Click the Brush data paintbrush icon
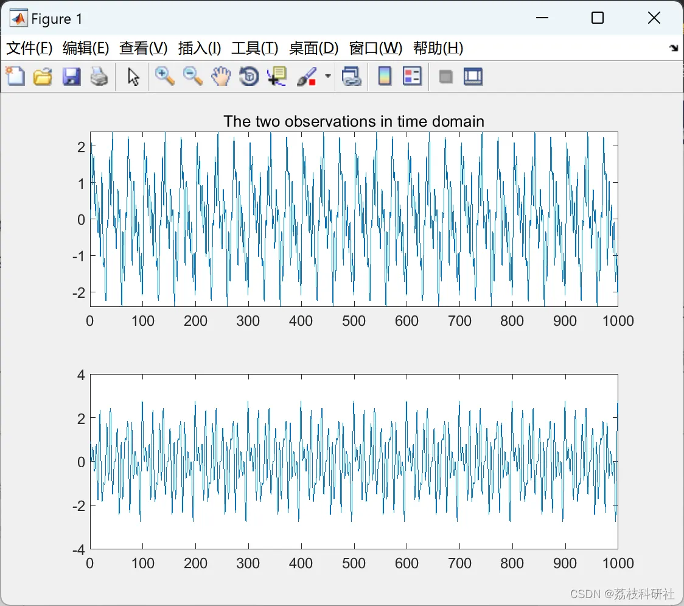 click(x=306, y=77)
